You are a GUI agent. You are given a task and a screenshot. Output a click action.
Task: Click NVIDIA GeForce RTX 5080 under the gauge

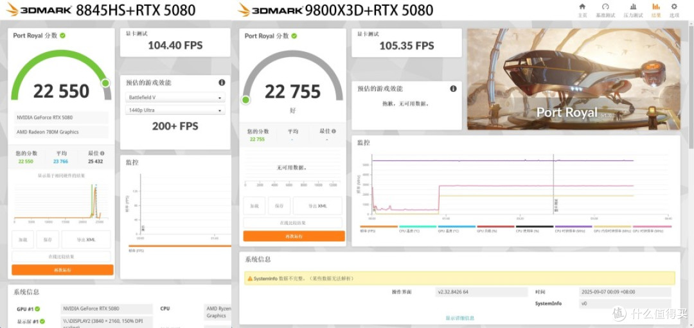[x=62, y=117]
